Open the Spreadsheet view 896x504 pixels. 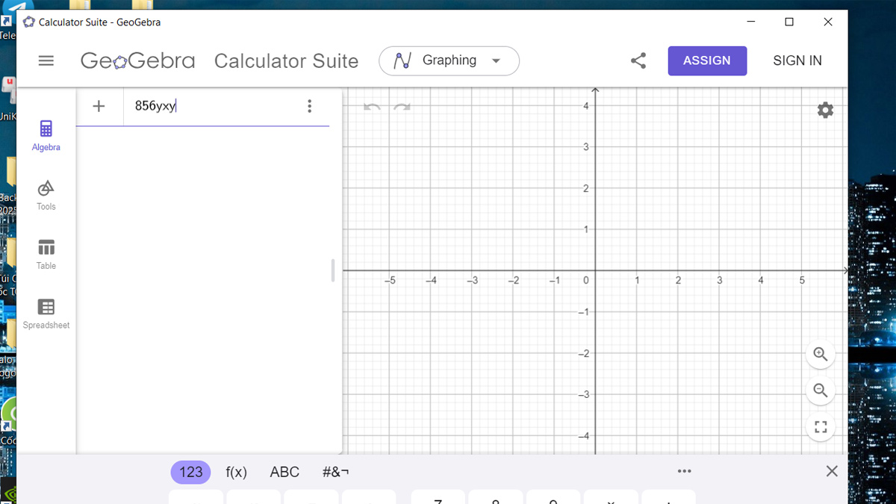(x=46, y=314)
